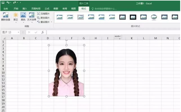Click the Undo arrow icon
This screenshot has width=181, height=112.
click(x=8, y=3)
